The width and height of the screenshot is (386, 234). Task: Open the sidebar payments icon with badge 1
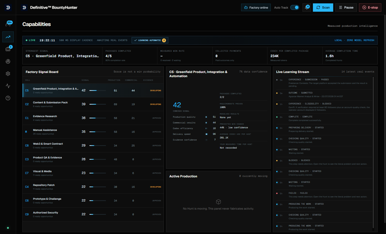8,49
